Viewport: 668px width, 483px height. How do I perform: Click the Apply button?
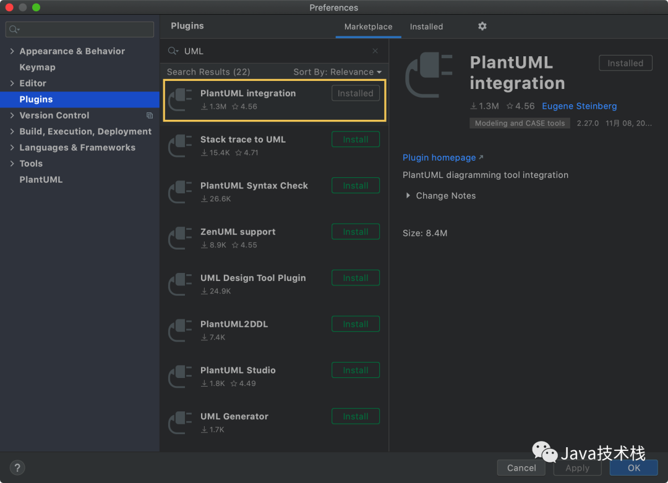[x=577, y=468]
